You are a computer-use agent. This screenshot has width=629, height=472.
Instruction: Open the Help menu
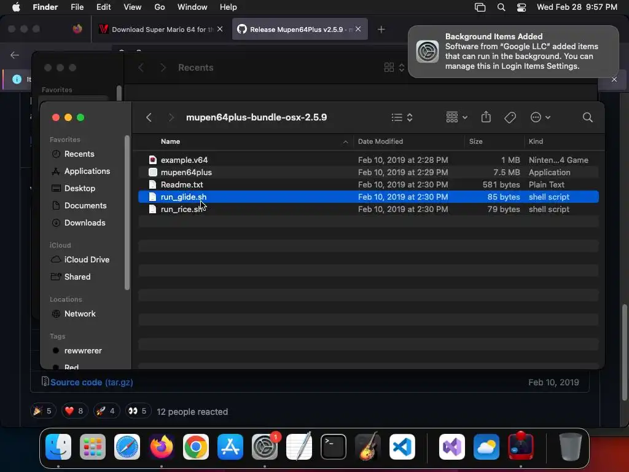point(229,7)
